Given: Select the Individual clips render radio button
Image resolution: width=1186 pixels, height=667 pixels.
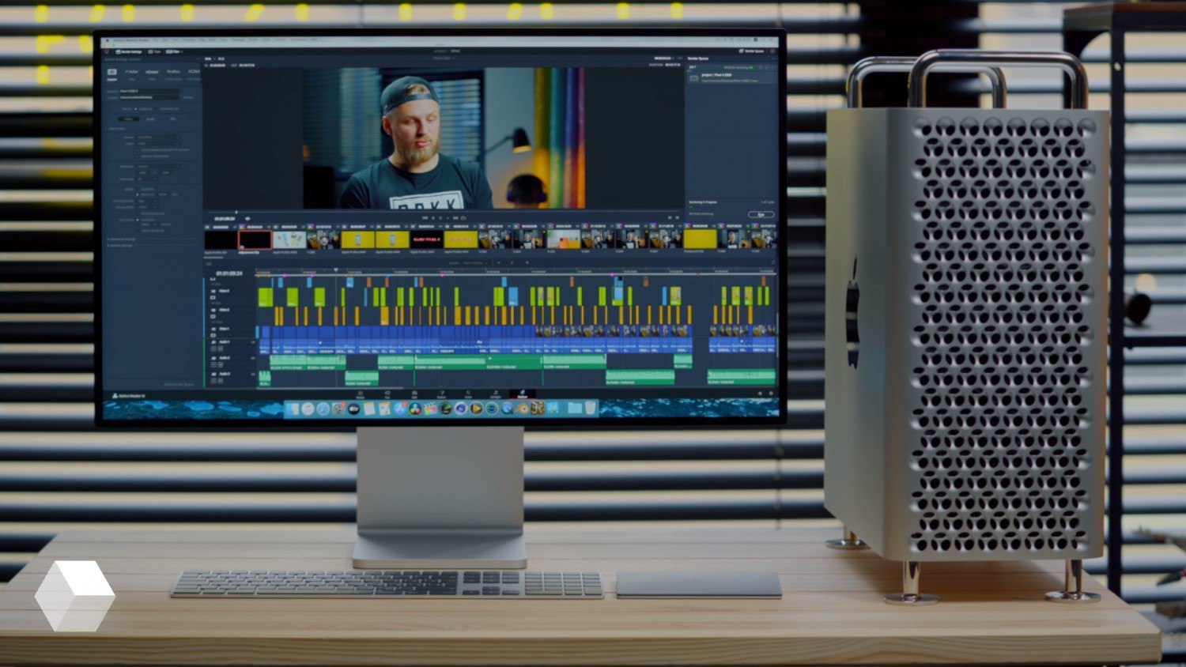Looking at the screenshot, I should (157, 109).
